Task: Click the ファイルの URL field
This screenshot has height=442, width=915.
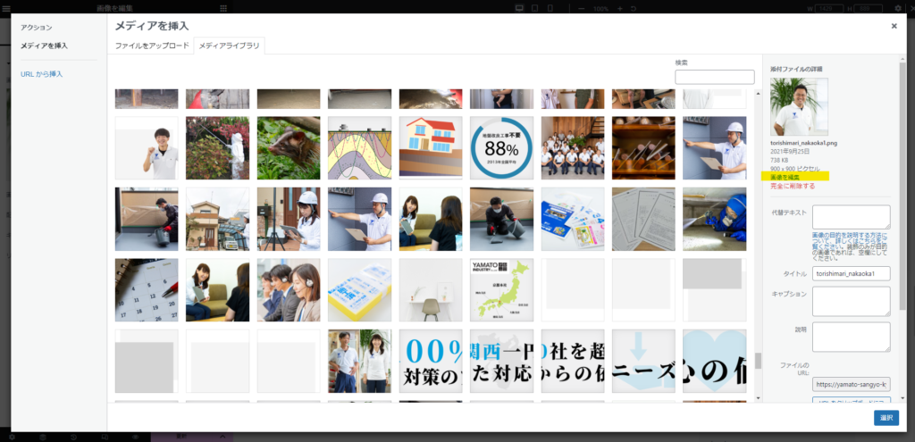Action: coord(852,384)
